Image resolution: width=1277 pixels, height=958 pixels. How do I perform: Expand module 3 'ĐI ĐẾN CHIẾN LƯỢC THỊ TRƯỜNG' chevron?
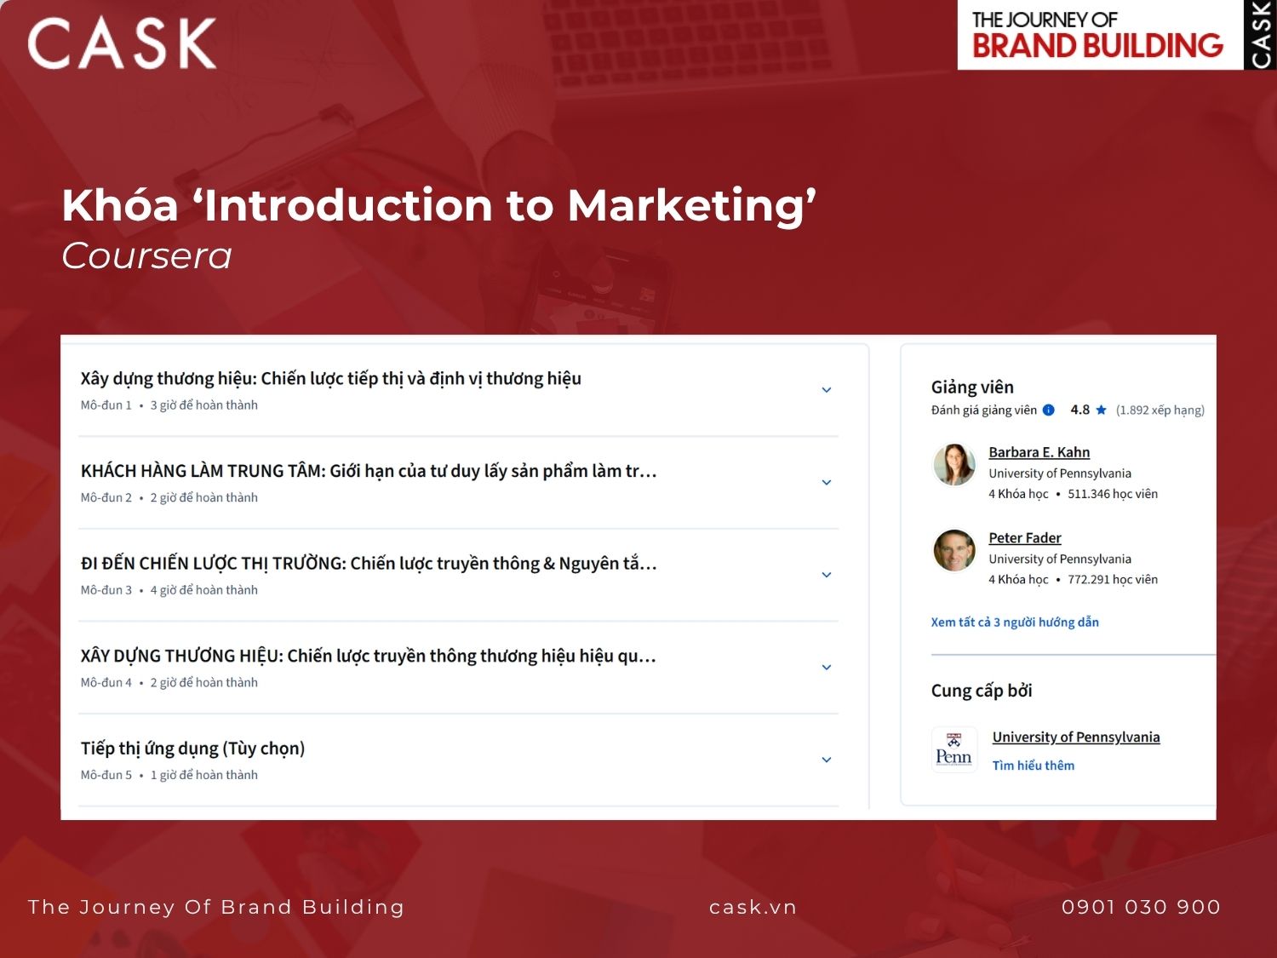[x=826, y=575]
